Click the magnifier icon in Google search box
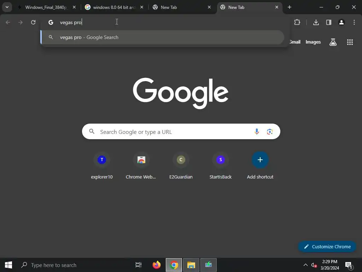This screenshot has width=362, height=272. click(x=92, y=132)
